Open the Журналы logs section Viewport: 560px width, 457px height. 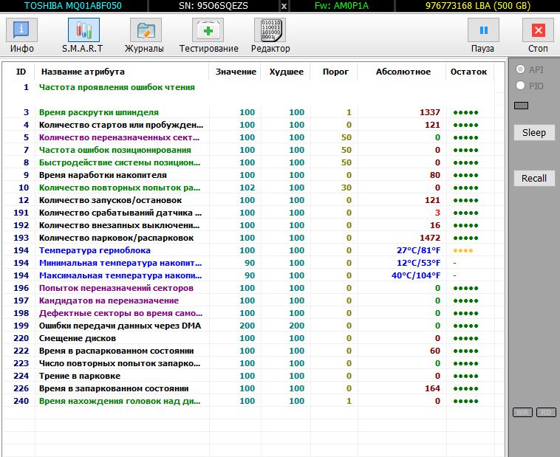[144, 35]
